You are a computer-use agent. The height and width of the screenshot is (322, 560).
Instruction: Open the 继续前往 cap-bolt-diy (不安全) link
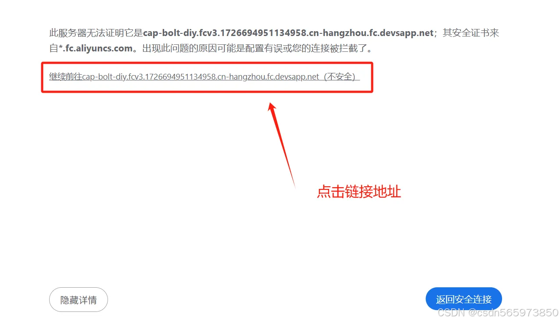204,77
